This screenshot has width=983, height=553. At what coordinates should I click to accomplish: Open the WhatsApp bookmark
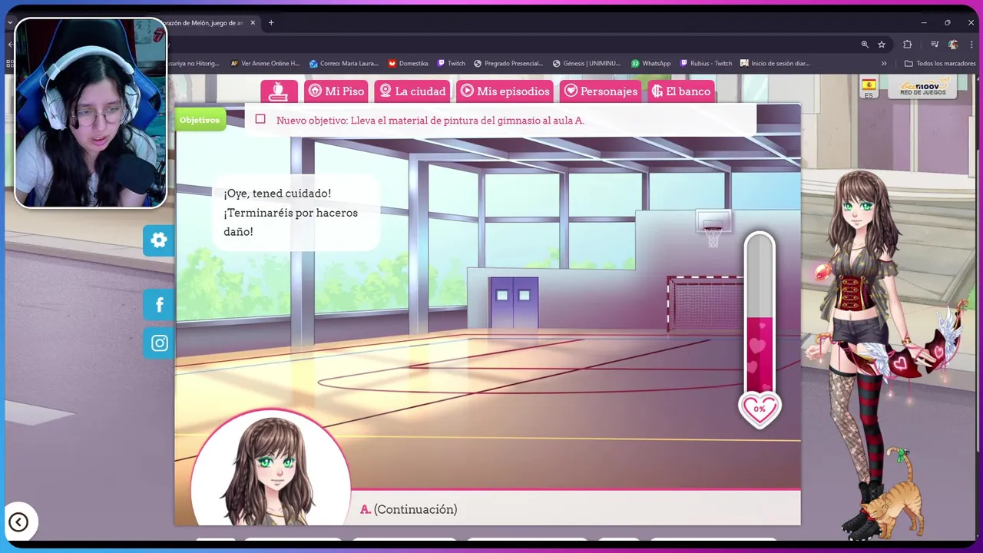pos(651,64)
